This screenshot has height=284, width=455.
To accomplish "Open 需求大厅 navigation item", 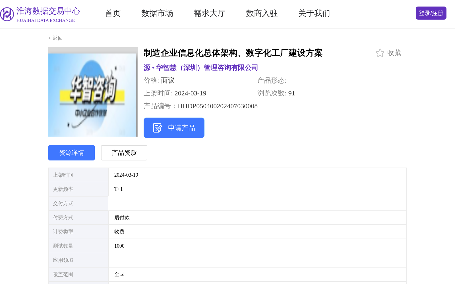I will pyautogui.click(x=210, y=13).
